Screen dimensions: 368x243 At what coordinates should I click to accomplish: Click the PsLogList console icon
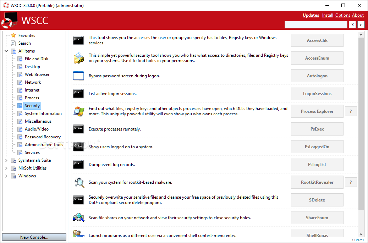point(78,164)
